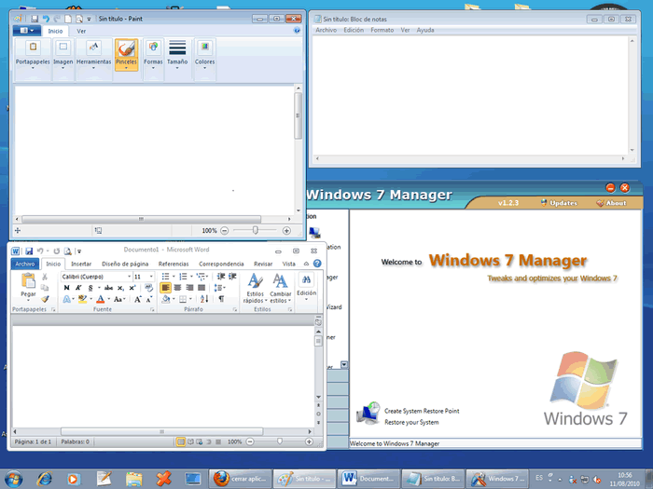Launch Internet Explorer from the taskbar
Viewport: 653px width, 489px height.
pyautogui.click(x=44, y=479)
